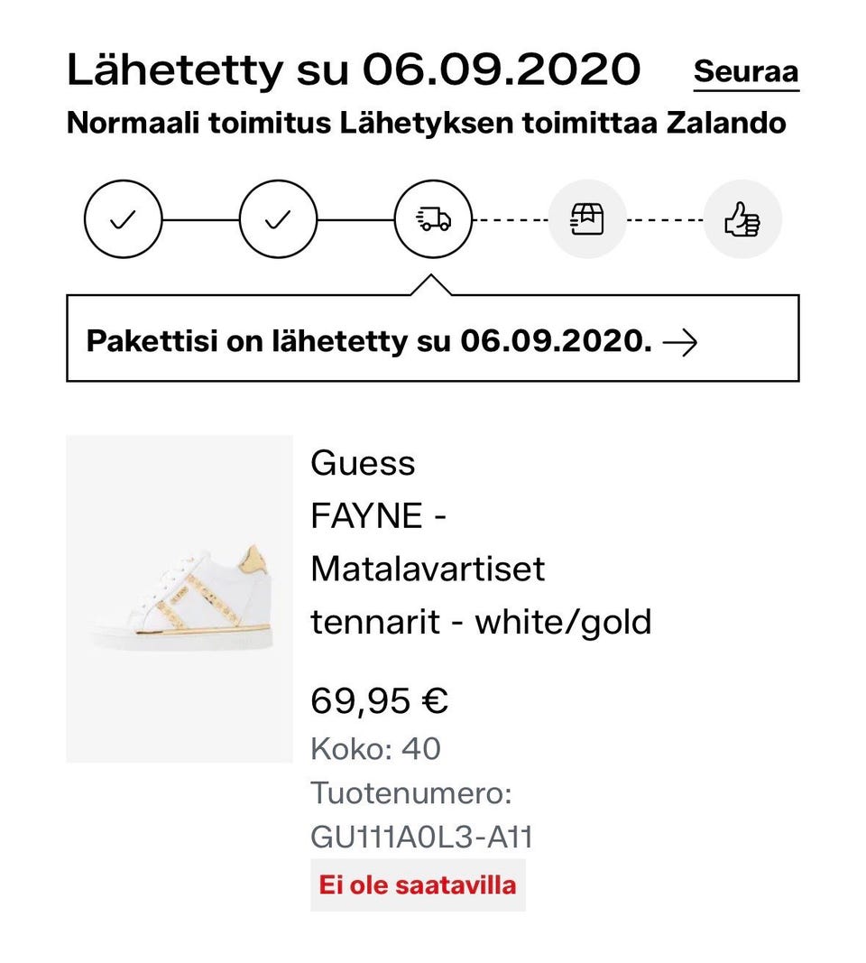Select the first completed checkmark step

[123, 219]
